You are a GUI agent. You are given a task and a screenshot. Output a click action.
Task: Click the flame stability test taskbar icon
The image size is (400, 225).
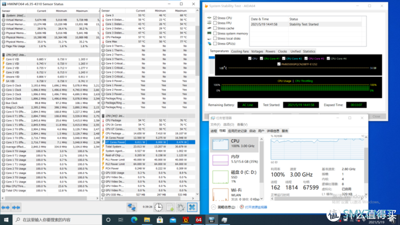coord(186,220)
